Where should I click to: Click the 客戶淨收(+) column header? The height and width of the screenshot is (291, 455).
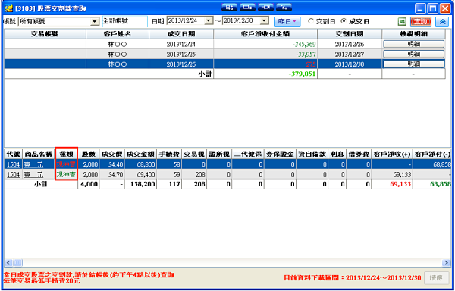tap(392, 154)
